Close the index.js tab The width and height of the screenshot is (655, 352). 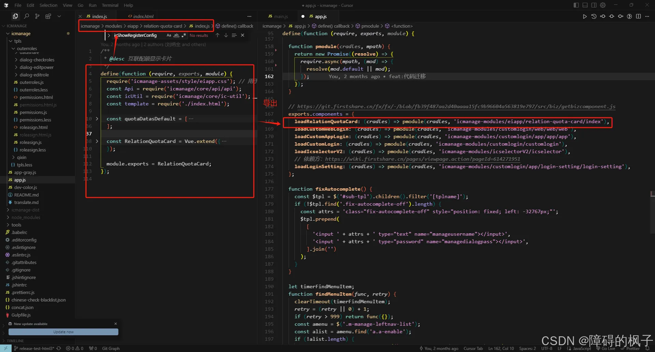click(x=80, y=16)
